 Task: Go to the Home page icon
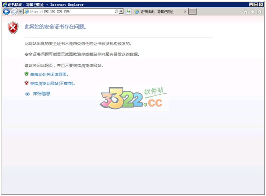click(246, 12)
